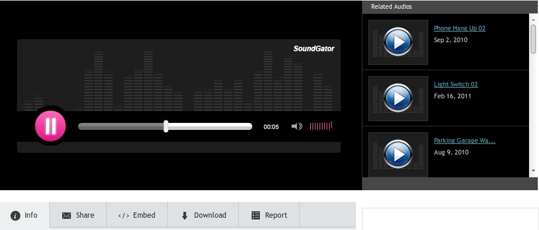
Task: Mute audio using the speaker icon
Action: coord(297,126)
